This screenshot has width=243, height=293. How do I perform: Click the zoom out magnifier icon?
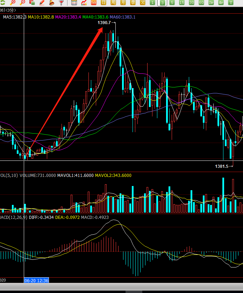23,3
